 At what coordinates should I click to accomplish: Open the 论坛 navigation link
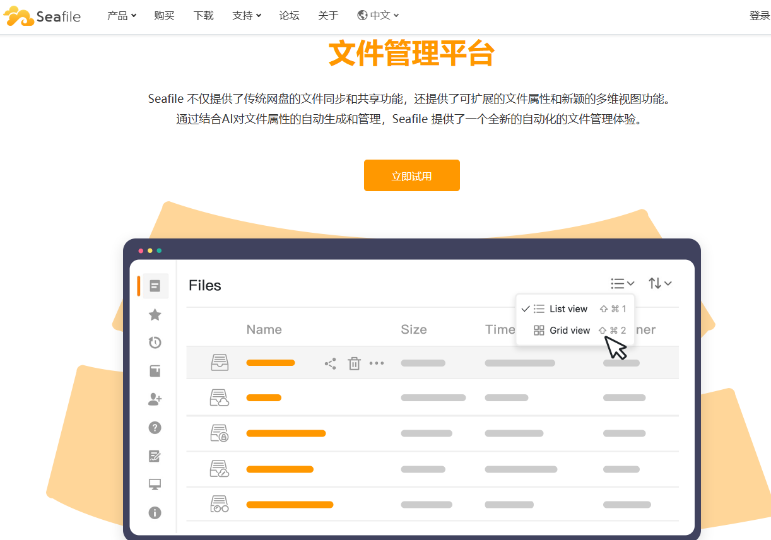tap(289, 16)
